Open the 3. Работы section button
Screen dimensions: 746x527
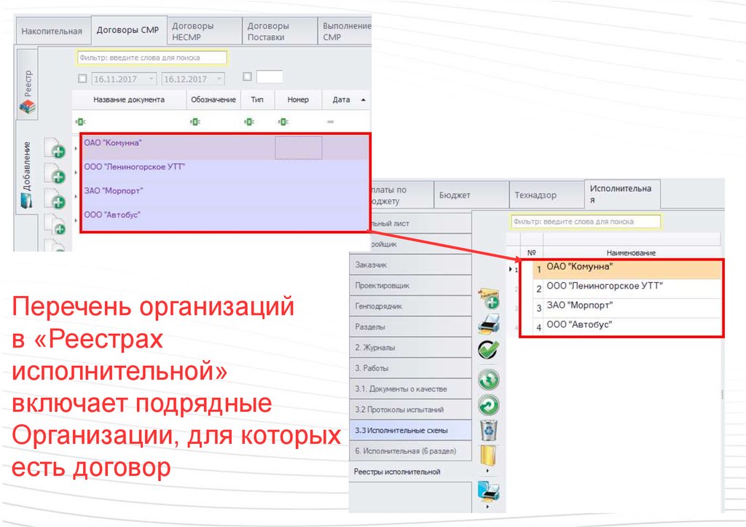point(410,368)
